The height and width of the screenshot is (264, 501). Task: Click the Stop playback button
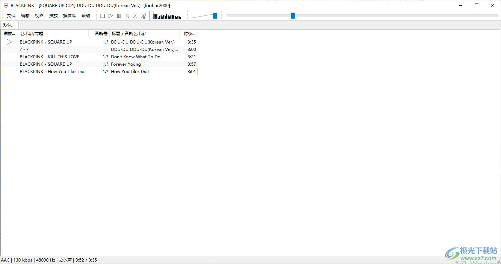103,16
